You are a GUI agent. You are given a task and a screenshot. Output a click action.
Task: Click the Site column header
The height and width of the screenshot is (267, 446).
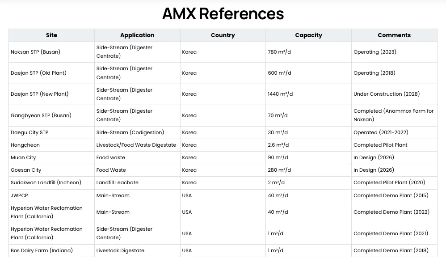coord(51,35)
